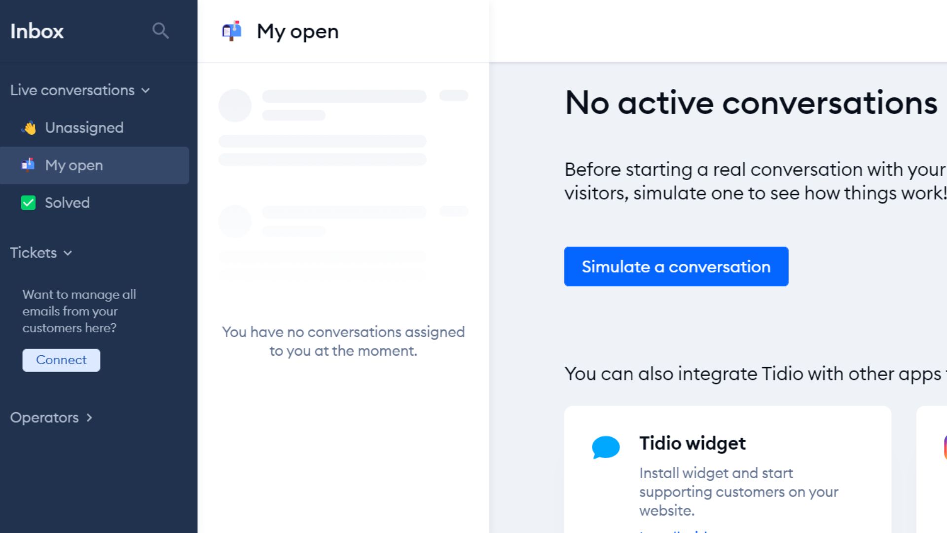Open the Inbox menu heading

[36, 31]
